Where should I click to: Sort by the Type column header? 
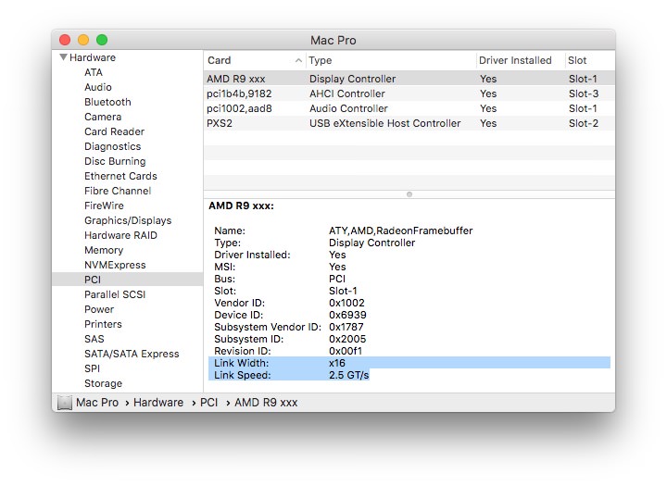321,60
